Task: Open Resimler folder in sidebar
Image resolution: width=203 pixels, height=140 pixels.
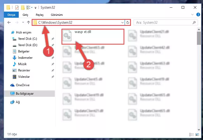Action: pyautogui.click(x=24, y=70)
